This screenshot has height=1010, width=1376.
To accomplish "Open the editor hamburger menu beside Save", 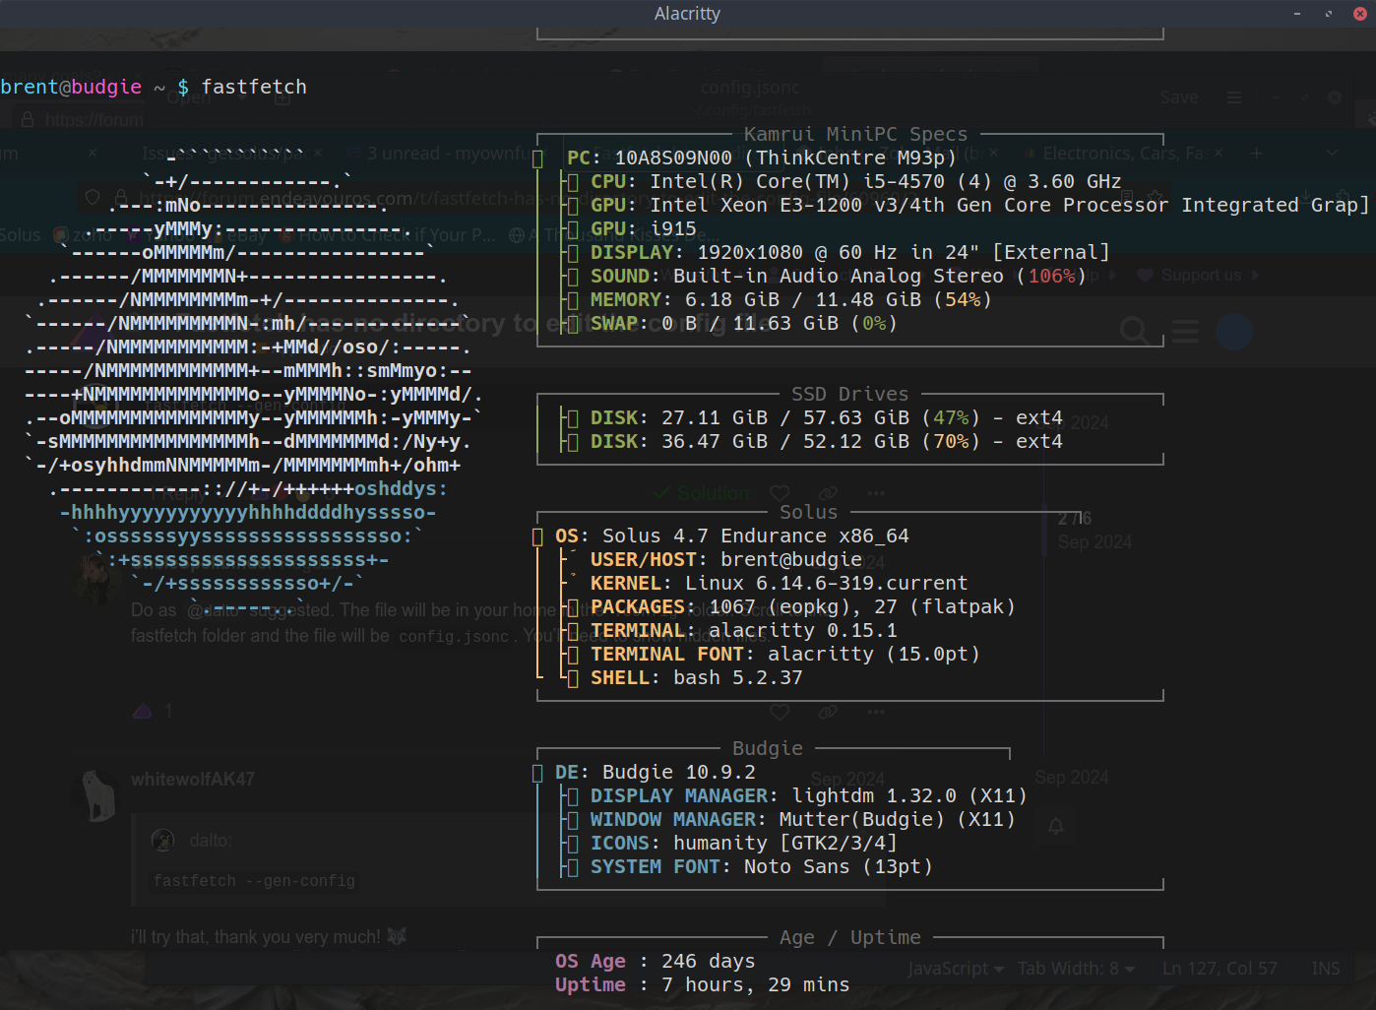I will coord(1234,97).
